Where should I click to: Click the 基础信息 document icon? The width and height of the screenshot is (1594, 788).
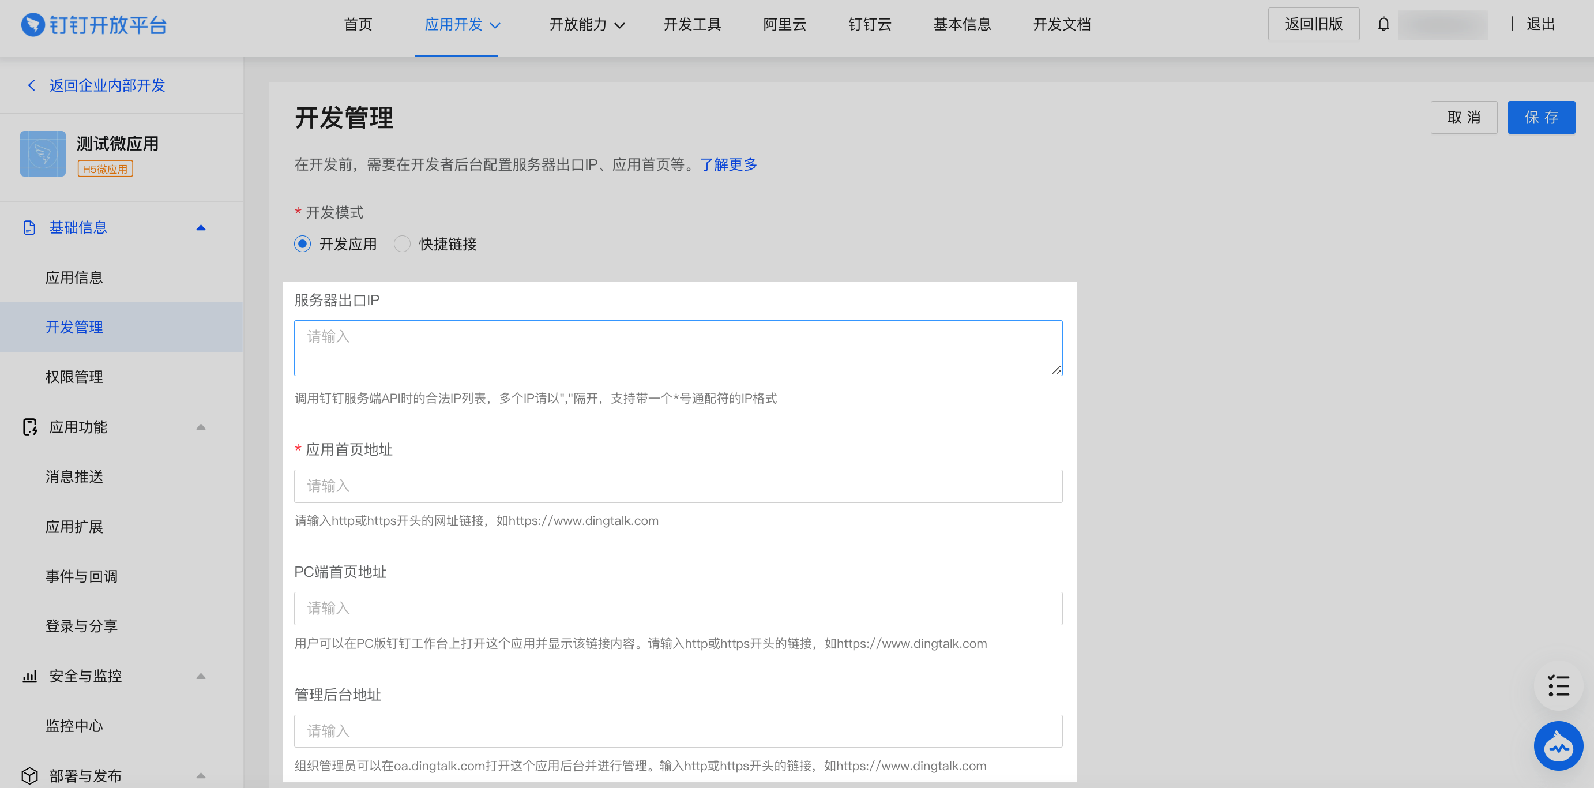tap(29, 228)
